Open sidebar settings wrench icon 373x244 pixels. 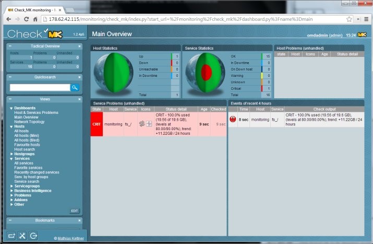tap(22, 236)
